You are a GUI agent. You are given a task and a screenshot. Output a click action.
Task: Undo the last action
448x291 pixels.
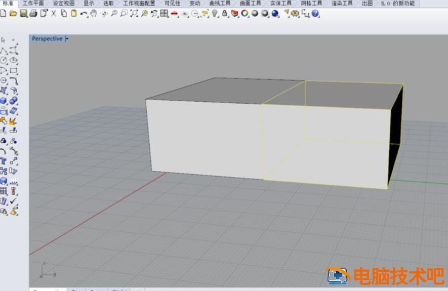click(x=84, y=14)
